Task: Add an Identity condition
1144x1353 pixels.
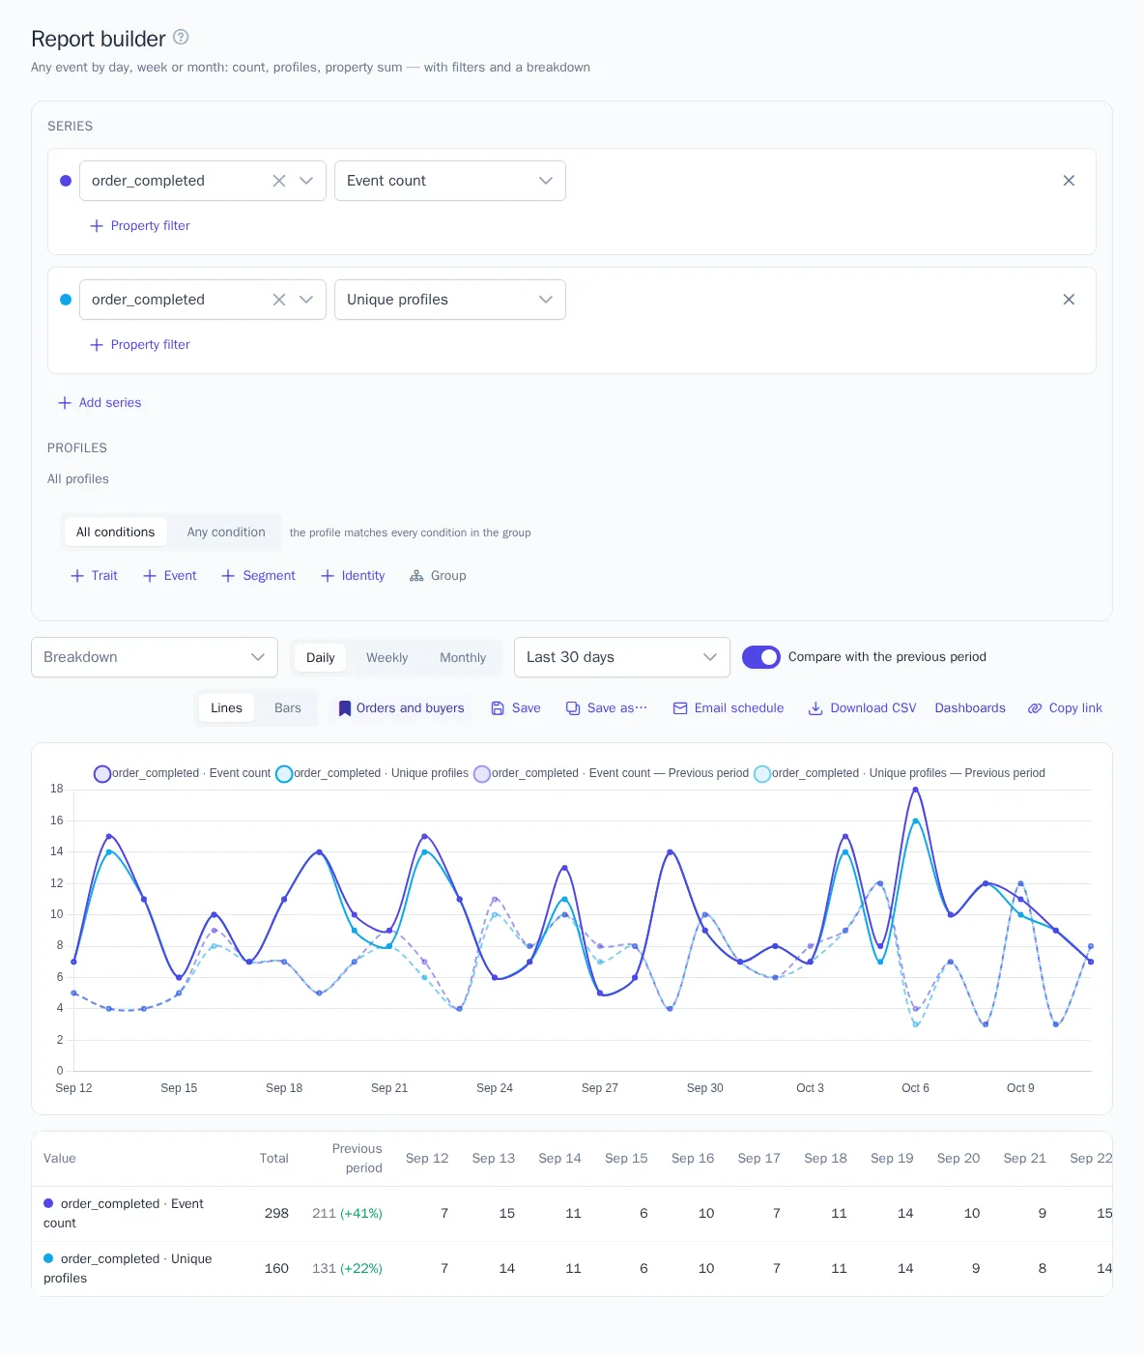Action: (353, 576)
